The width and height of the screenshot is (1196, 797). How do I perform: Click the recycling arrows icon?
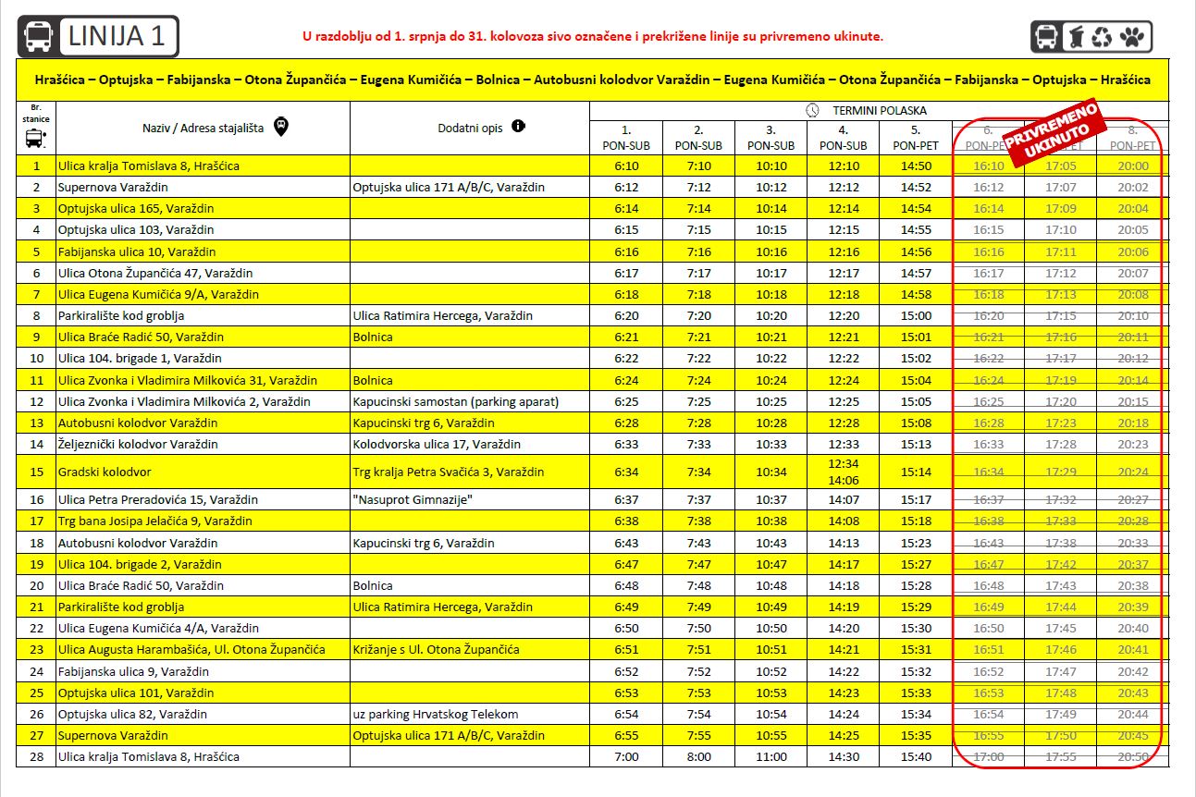[x=1103, y=37]
